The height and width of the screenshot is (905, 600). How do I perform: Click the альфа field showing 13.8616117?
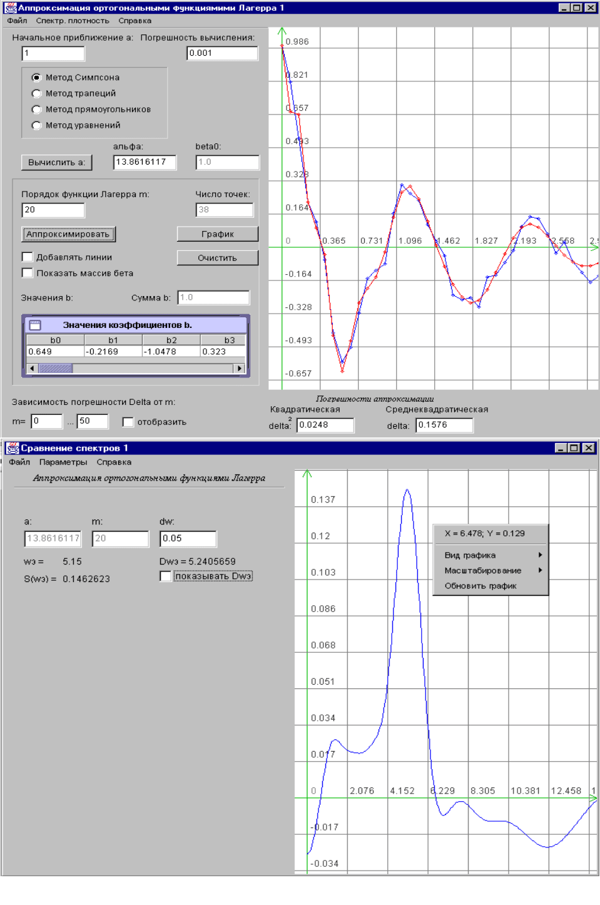(x=145, y=162)
